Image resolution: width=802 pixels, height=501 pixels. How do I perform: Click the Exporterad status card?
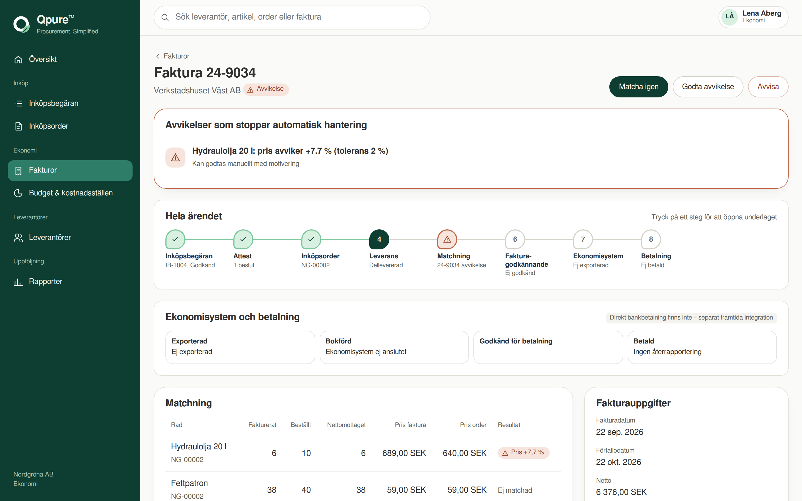pyautogui.click(x=240, y=347)
